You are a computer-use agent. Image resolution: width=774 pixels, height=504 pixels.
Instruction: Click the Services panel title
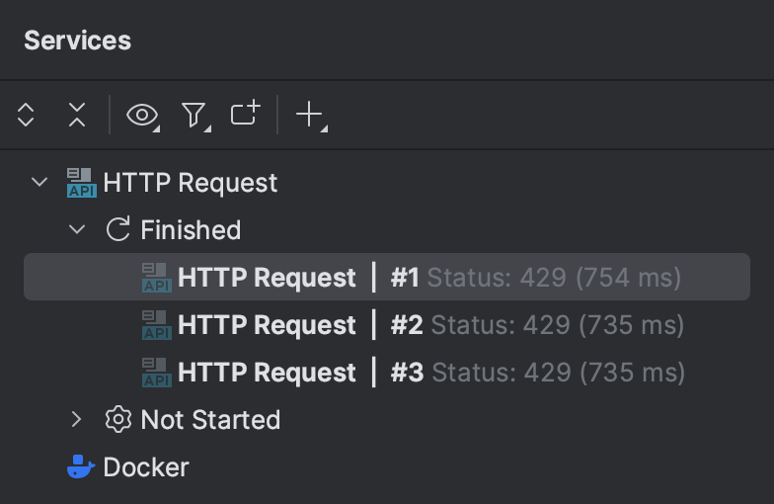tap(77, 41)
